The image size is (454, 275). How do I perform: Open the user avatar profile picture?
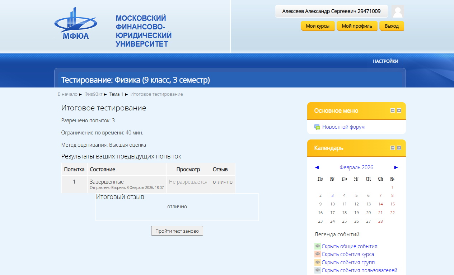pyautogui.click(x=398, y=11)
